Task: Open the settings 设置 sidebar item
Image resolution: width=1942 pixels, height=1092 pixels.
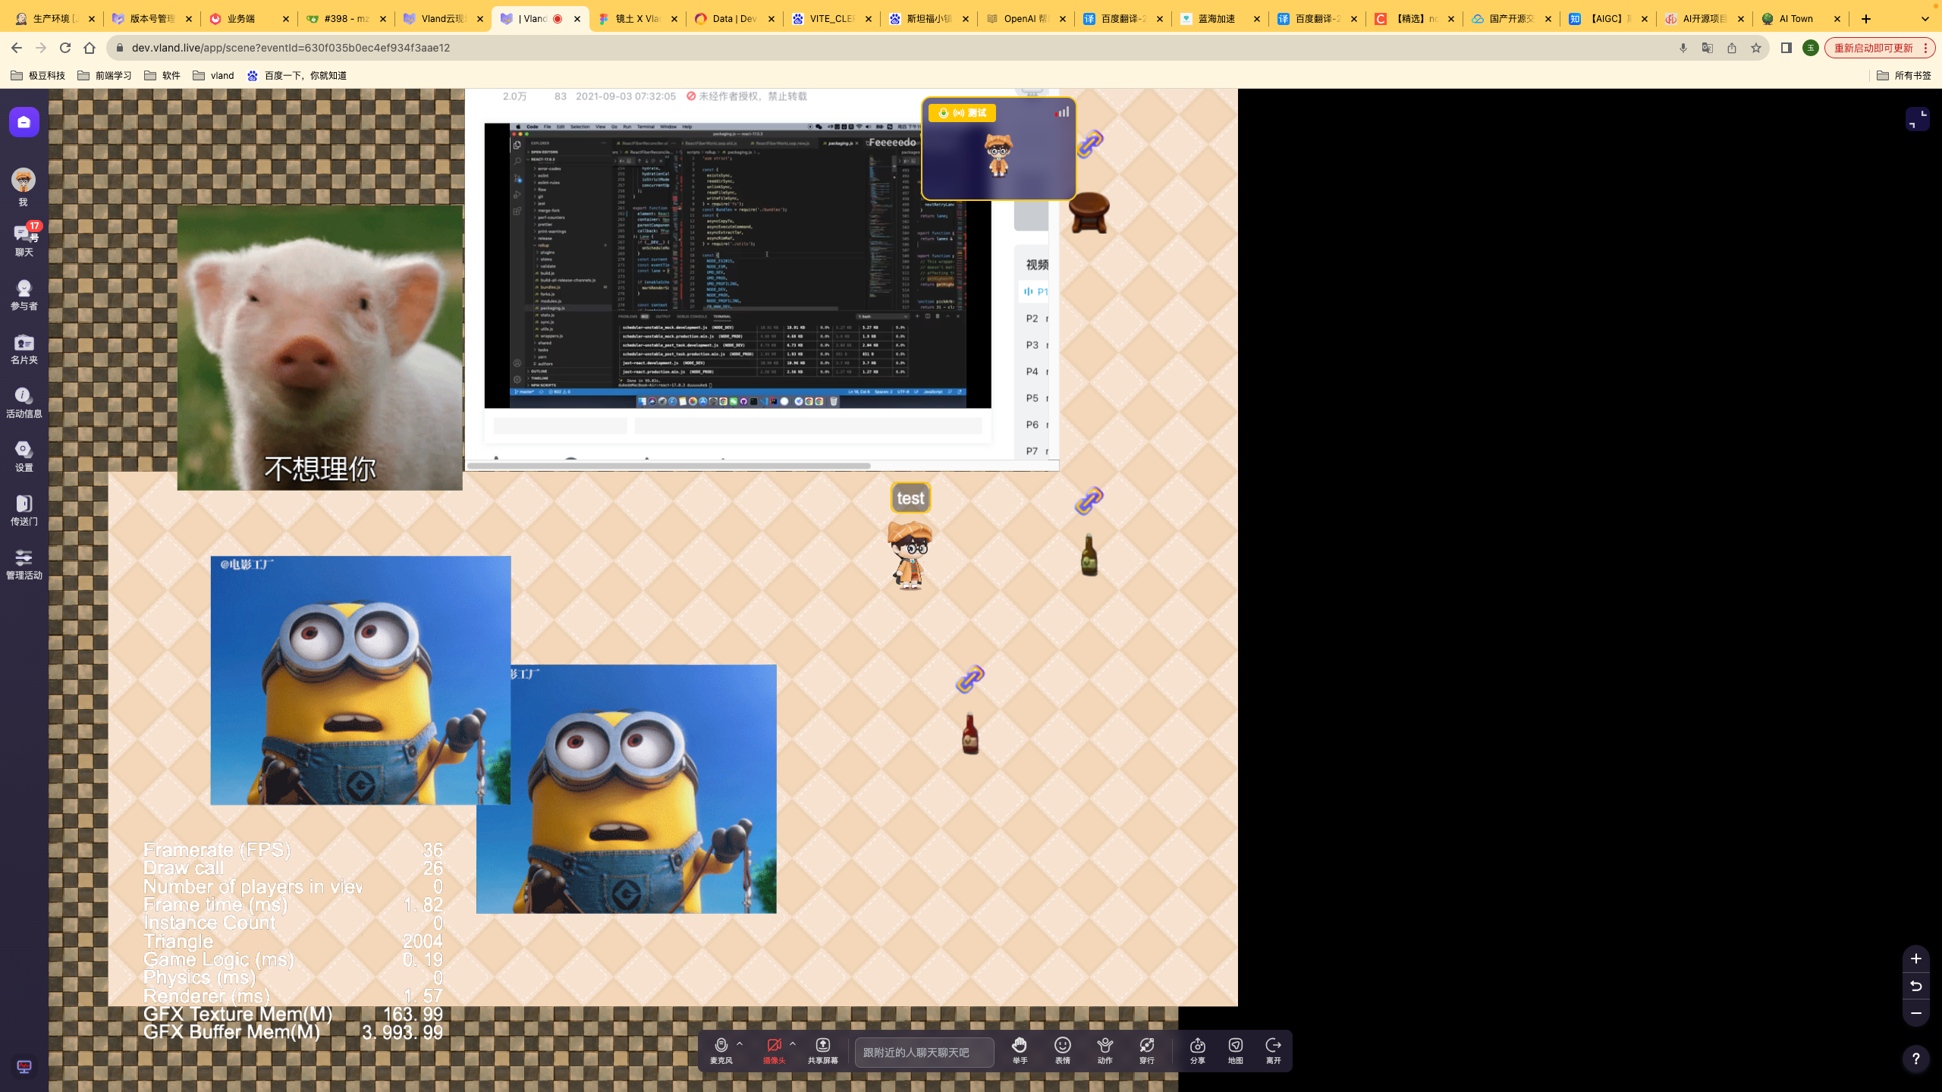Action: 24,457
